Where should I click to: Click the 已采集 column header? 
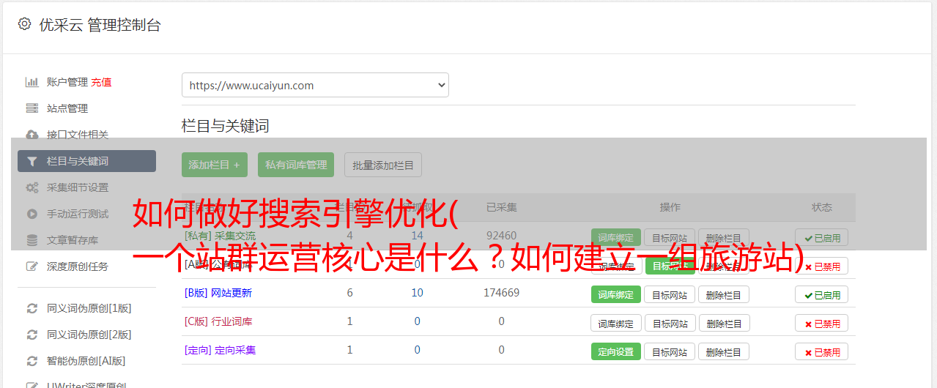502,207
